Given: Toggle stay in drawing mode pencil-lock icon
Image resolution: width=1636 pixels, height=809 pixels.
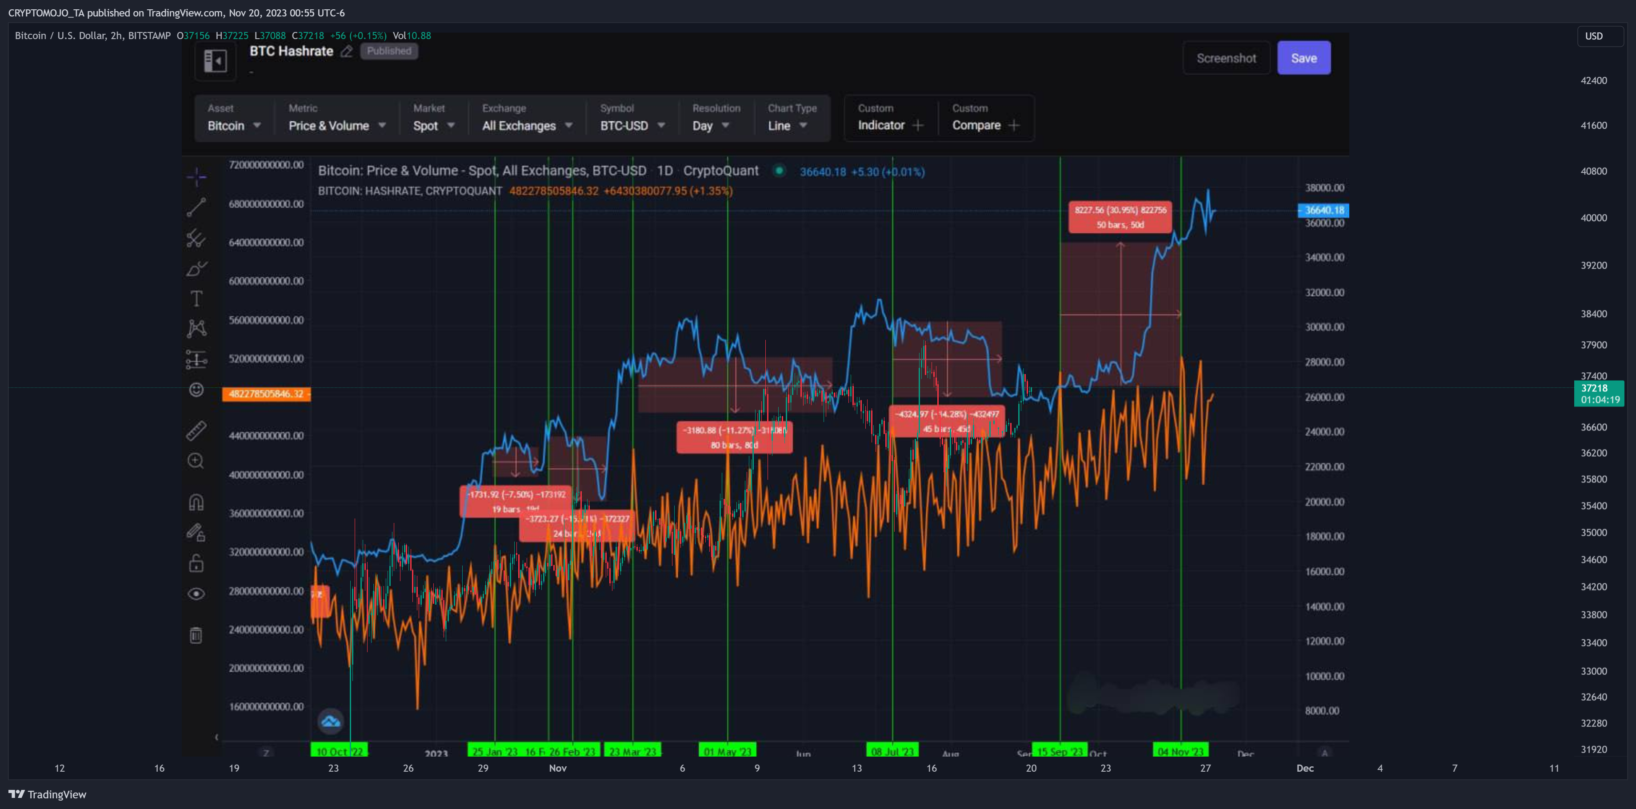Looking at the screenshot, I should pyautogui.click(x=196, y=532).
